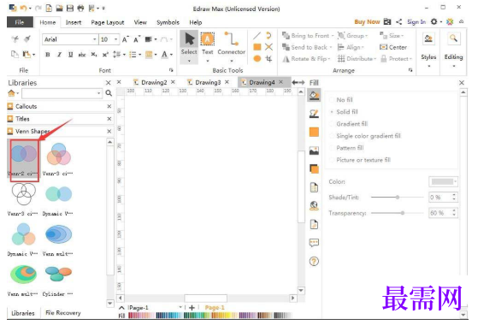Click the Print icon in quick access toolbar
Image resolution: width=478 pixels, height=325 pixels.
(80, 9)
